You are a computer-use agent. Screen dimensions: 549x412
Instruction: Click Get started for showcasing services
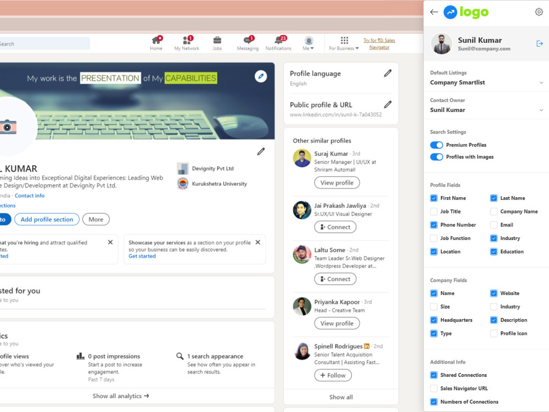[x=142, y=256]
